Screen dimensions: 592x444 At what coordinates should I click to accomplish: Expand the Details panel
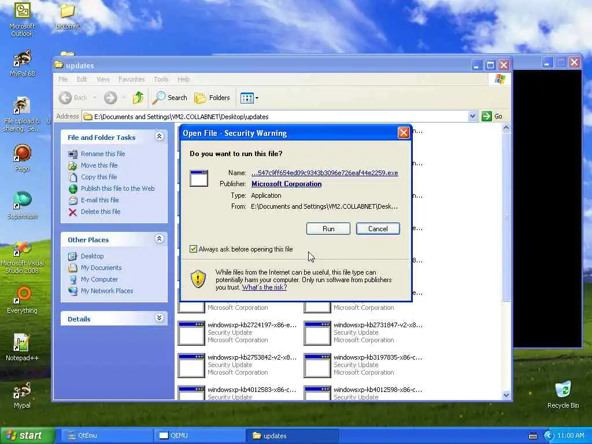pyautogui.click(x=160, y=318)
